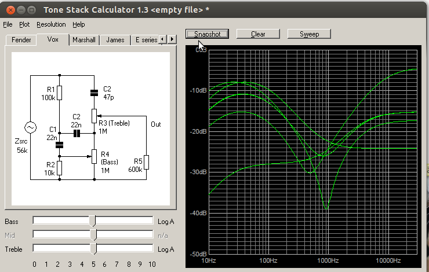The image size is (429, 272).
Task: Click the R4 (Bass) 1M label
Action: point(110,162)
